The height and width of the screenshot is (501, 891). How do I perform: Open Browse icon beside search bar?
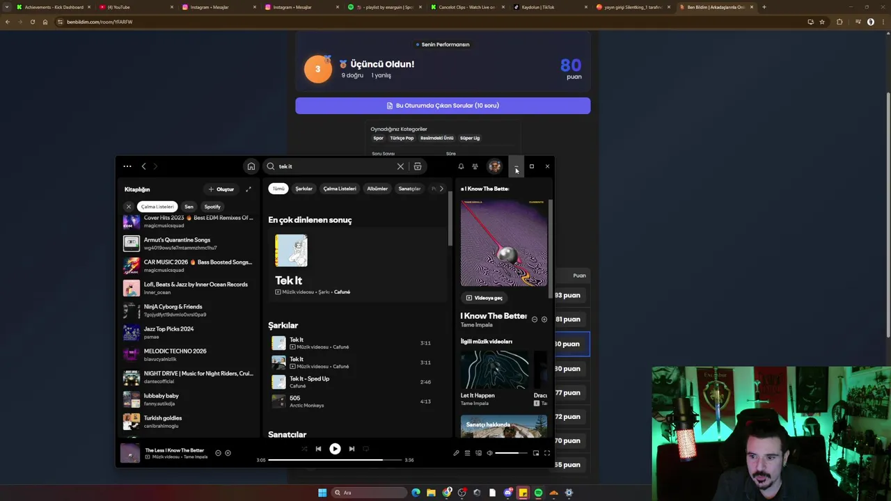point(418,166)
